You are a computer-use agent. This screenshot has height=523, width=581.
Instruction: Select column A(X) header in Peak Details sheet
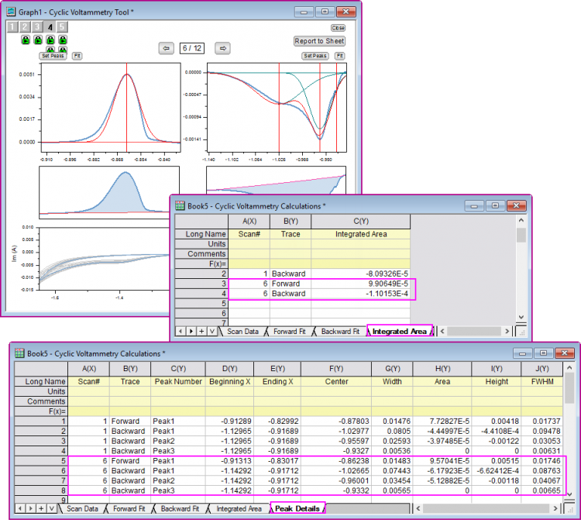tap(89, 369)
